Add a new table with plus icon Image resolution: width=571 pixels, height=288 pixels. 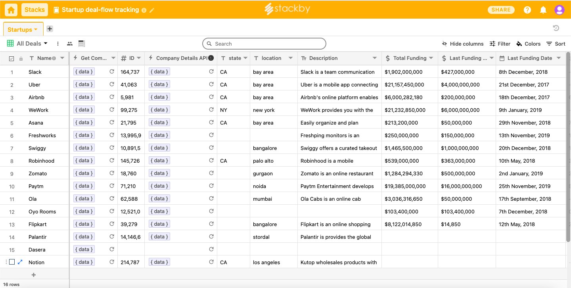(x=50, y=29)
